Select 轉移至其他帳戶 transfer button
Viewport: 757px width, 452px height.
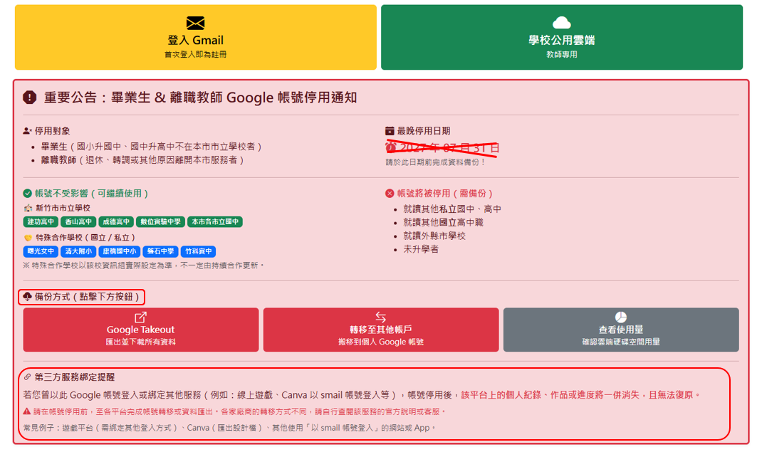(x=381, y=330)
